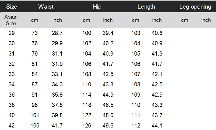216x130 pixels.
Task: Select the Asian Size subheader cell
Action: 11,20
